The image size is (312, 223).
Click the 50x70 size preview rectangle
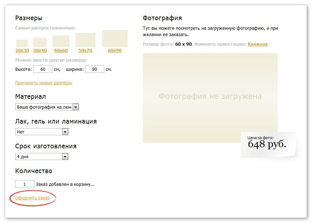(85, 40)
